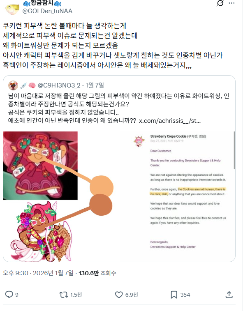Click the scrollbar in email screenshot
This screenshot has height=311, width=243.
coord(234,150)
